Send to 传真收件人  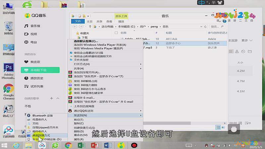pyautogui.click(x=40, y=120)
